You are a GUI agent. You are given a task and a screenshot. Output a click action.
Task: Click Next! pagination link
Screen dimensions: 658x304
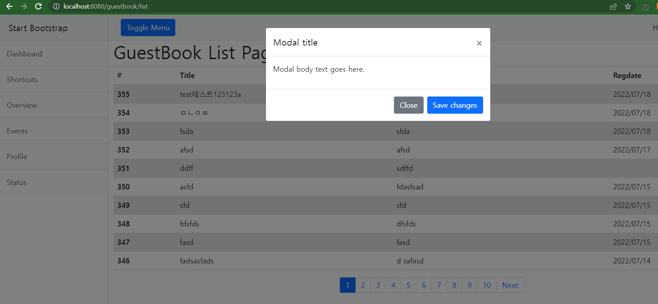tap(511, 285)
